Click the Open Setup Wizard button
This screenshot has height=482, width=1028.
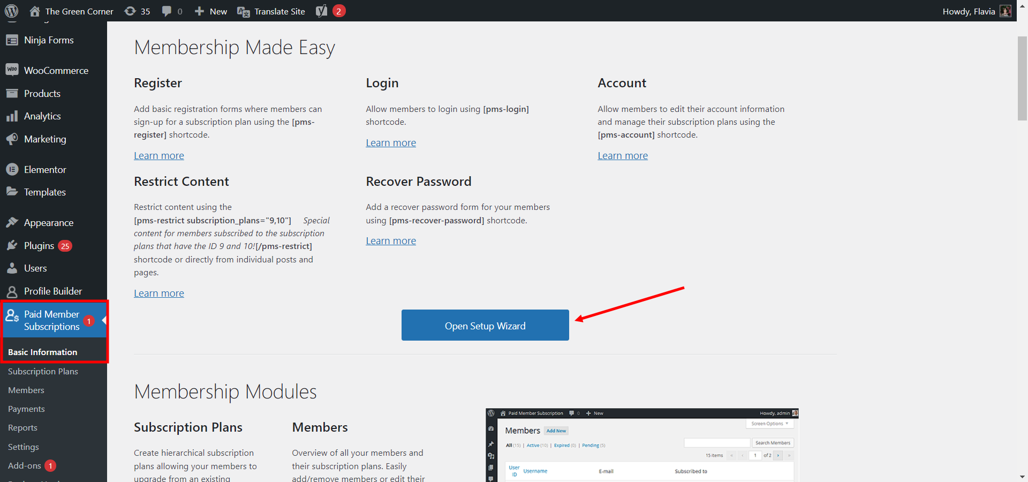tap(485, 325)
